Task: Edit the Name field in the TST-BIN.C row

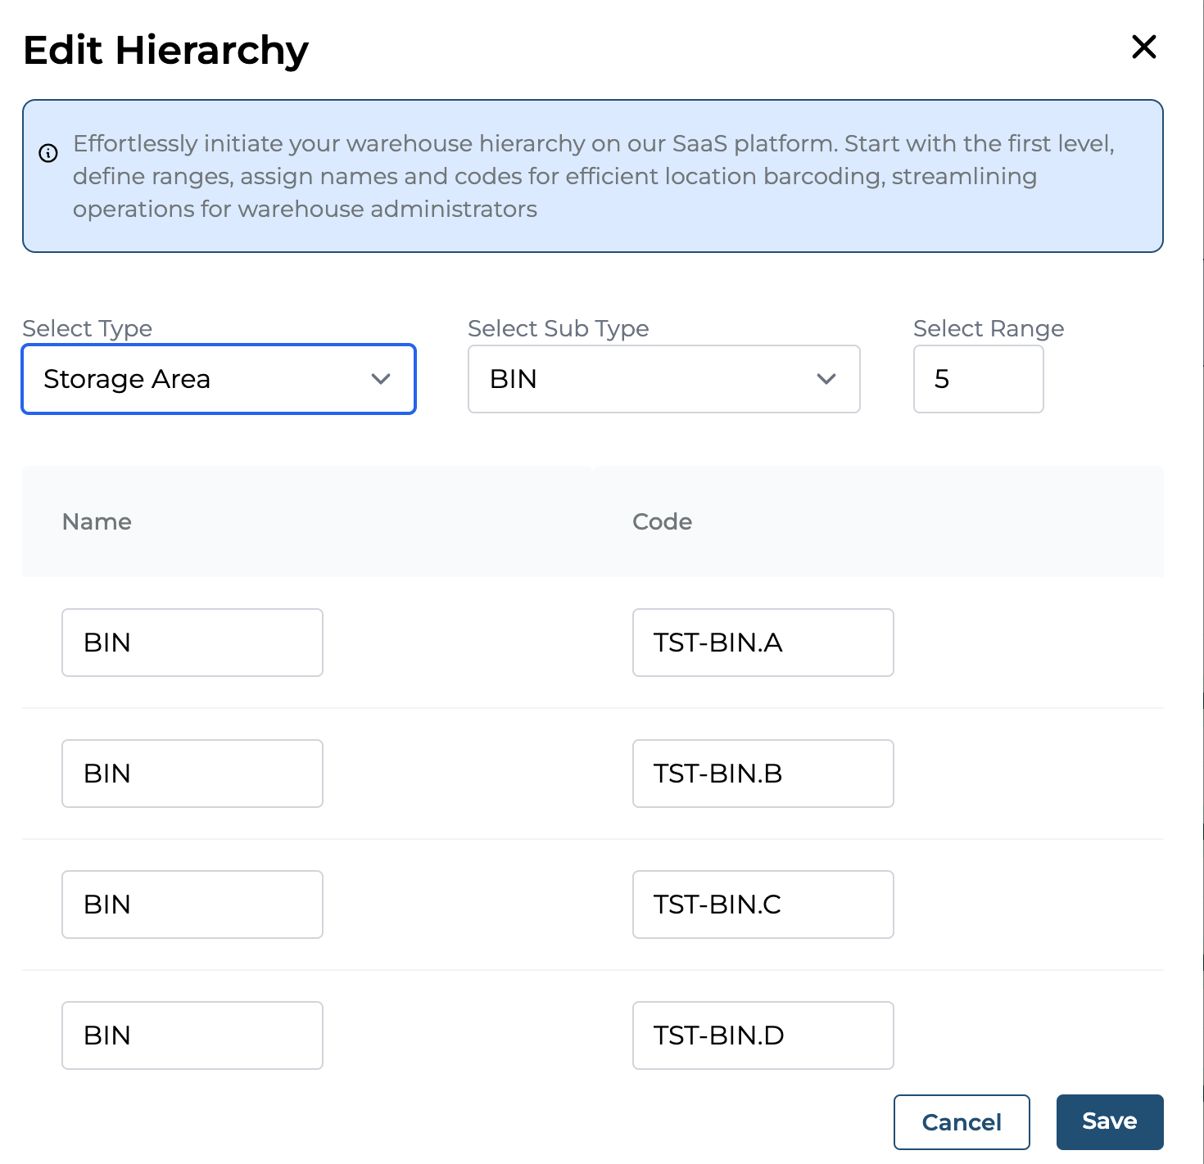Action: [192, 905]
